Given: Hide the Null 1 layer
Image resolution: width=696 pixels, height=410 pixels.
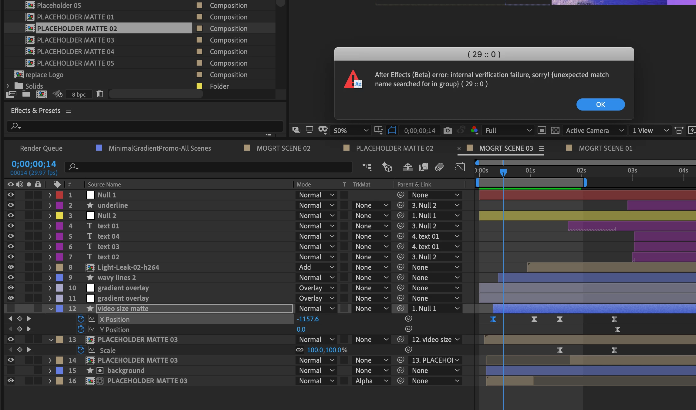Looking at the screenshot, I should click(11, 195).
